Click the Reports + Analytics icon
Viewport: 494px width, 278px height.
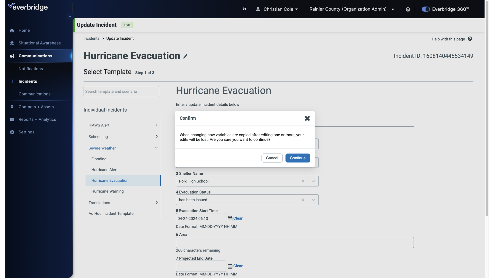[x=12, y=119]
